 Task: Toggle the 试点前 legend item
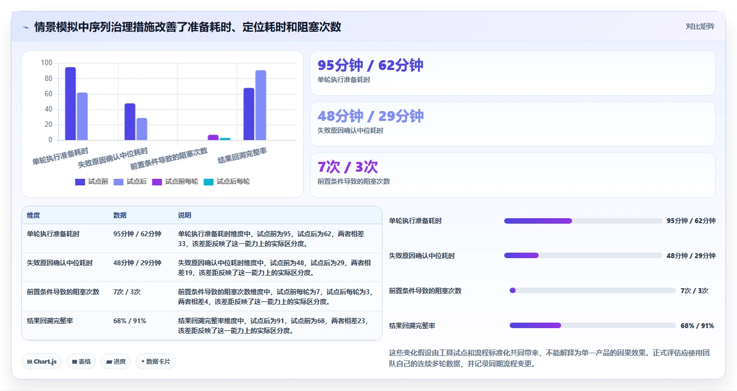coord(92,182)
